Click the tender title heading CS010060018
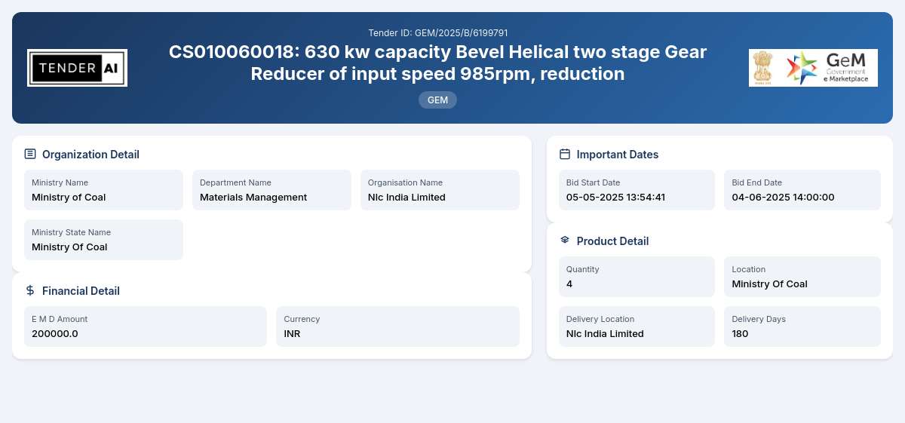This screenshot has height=423, width=905. 437,63
